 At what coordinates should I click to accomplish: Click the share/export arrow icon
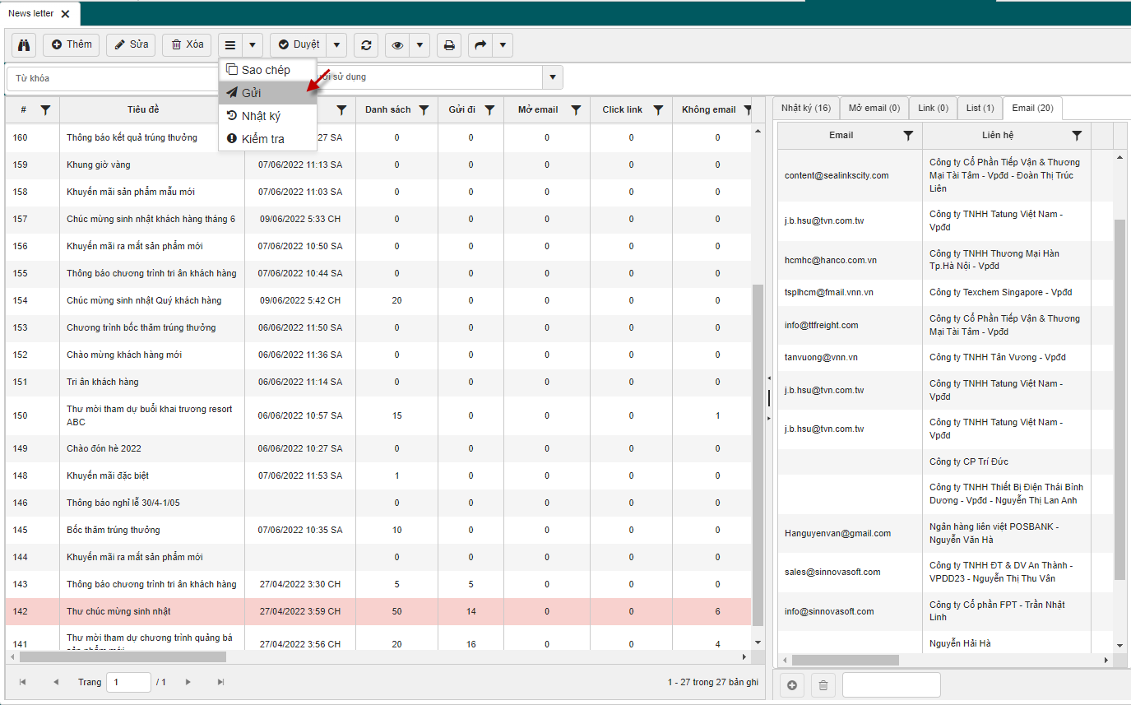[x=480, y=44]
